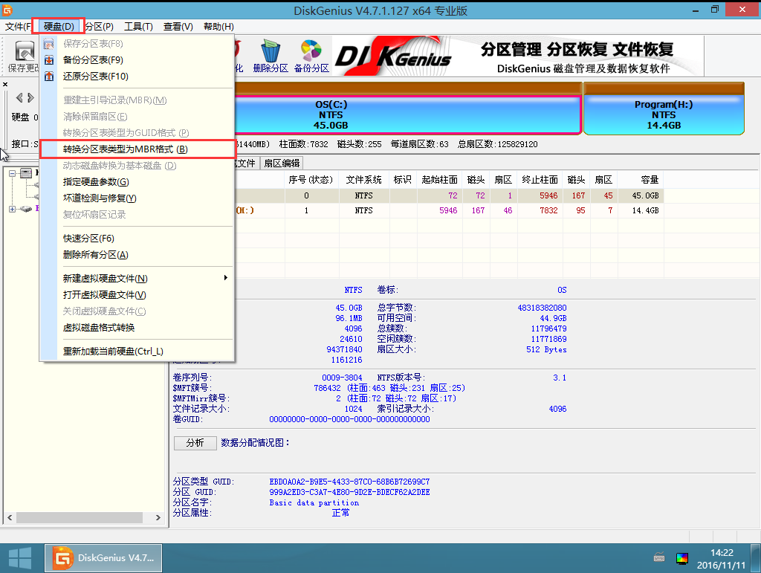This screenshot has height=573, width=761.
Task: Select 重新加载当前硬盘(Ctrl_L) menu item
Action: (x=137, y=352)
